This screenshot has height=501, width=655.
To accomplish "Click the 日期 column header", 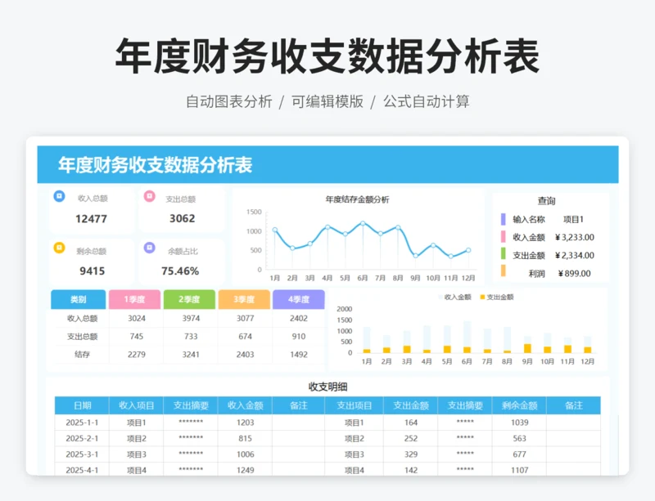I will 83,405.
